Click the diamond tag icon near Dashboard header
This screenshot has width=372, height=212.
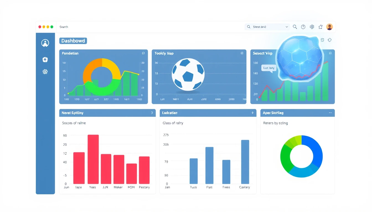click(x=329, y=40)
